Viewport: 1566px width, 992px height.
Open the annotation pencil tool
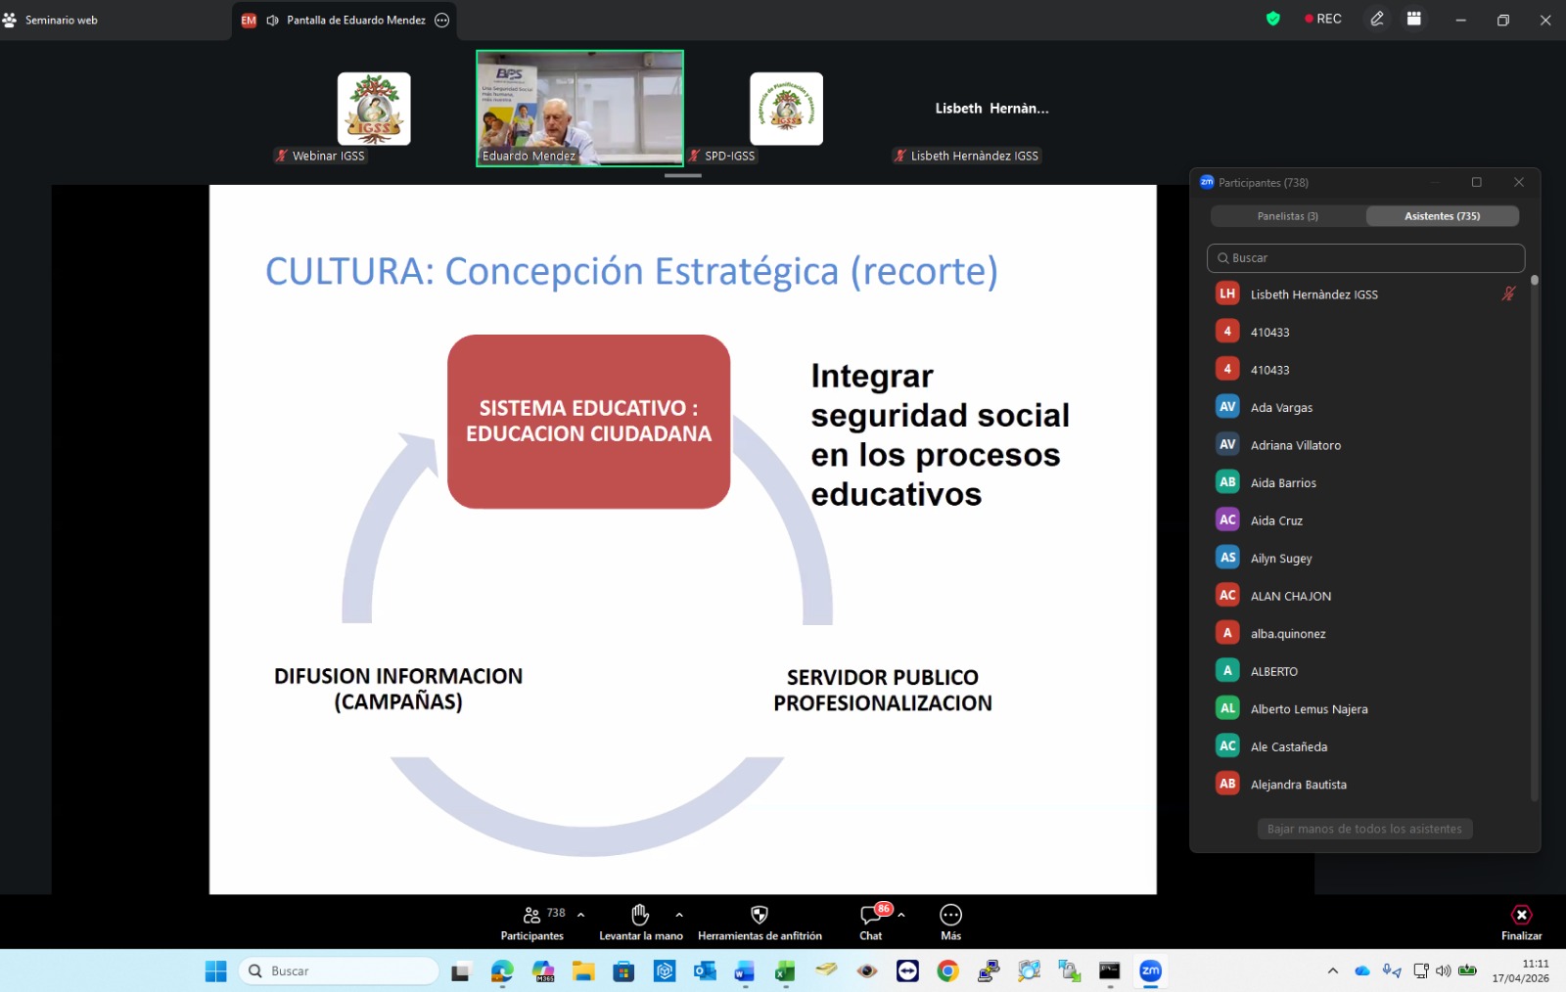(x=1377, y=19)
